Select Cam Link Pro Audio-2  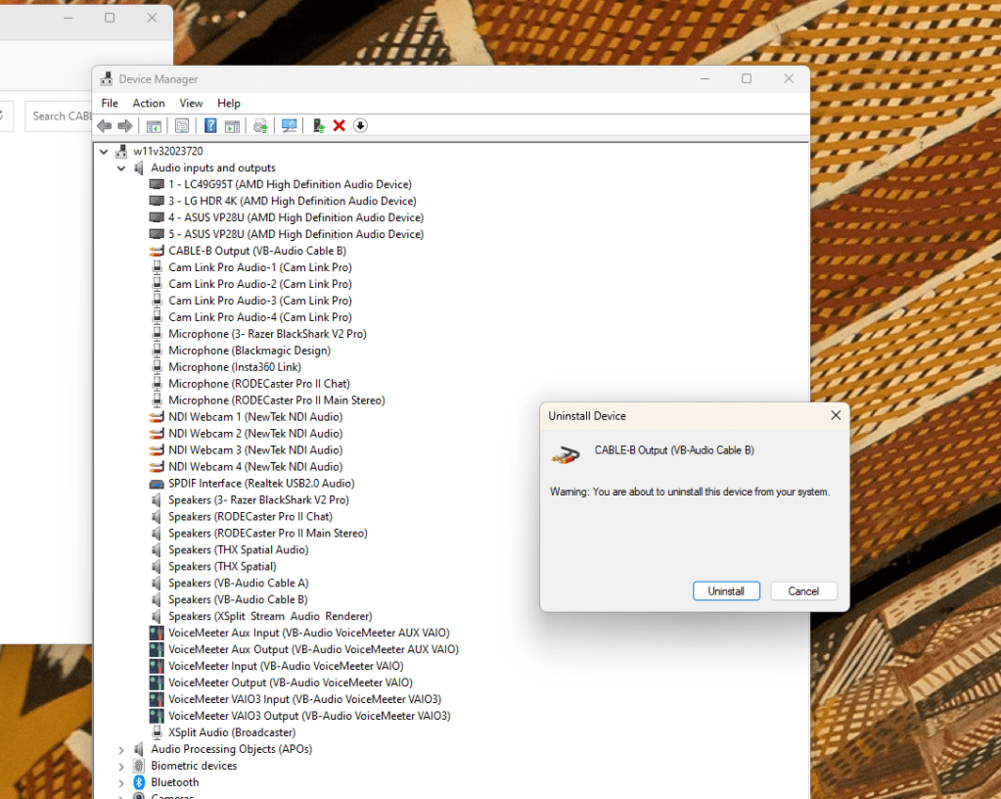coord(260,284)
